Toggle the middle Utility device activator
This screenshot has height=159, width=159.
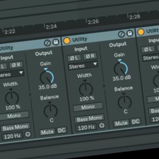tap(66, 40)
